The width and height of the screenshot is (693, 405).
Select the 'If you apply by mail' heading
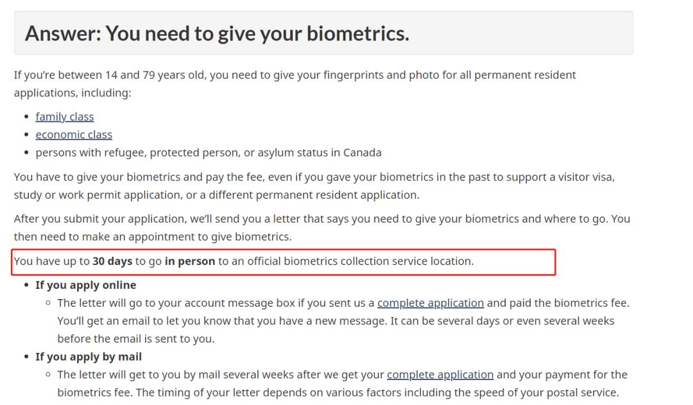pos(89,357)
